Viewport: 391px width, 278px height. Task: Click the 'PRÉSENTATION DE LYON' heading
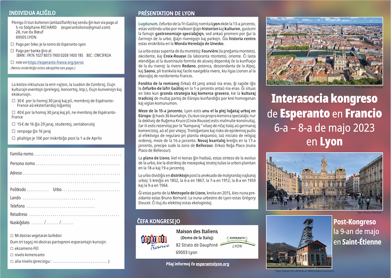(x=166, y=14)
